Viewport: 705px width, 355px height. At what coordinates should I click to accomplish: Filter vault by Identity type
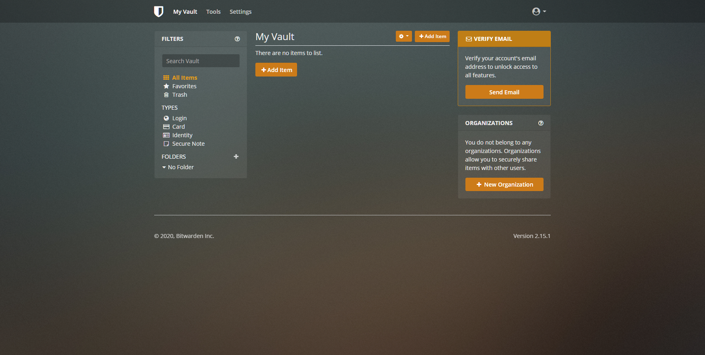pyautogui.click(x=182, y=135)
